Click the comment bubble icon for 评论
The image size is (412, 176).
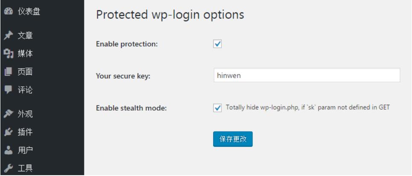coord(8,91)
